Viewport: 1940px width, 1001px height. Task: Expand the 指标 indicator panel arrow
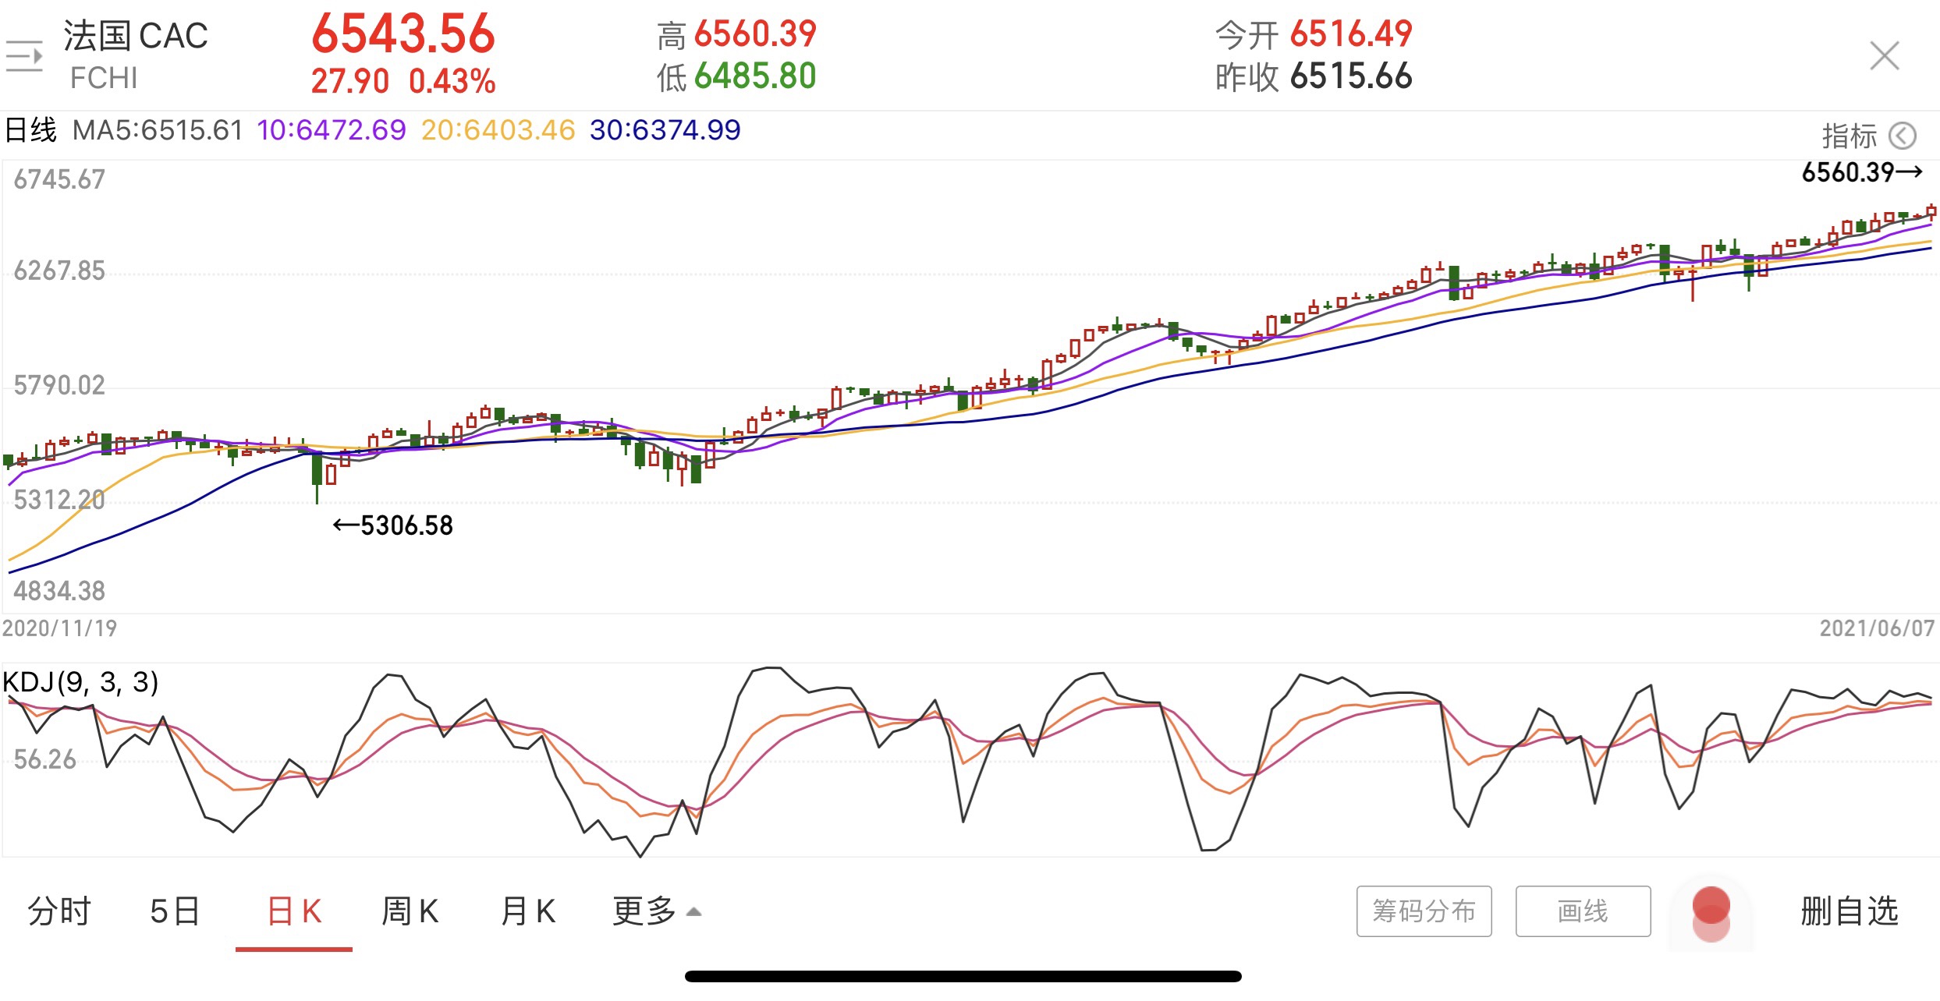tap(1903, 136)
